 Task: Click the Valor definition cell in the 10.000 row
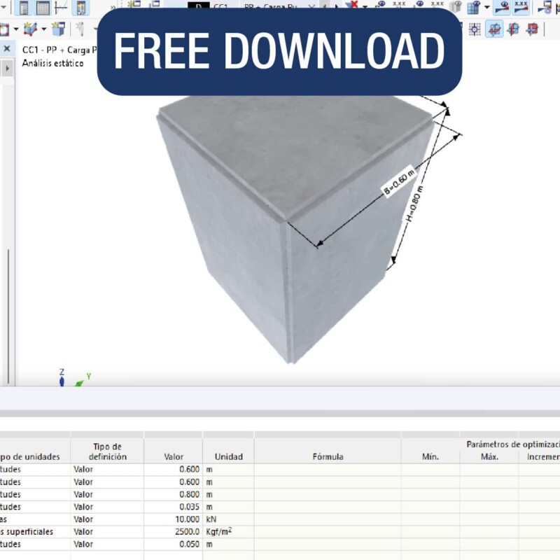click(x=107, y=519)
